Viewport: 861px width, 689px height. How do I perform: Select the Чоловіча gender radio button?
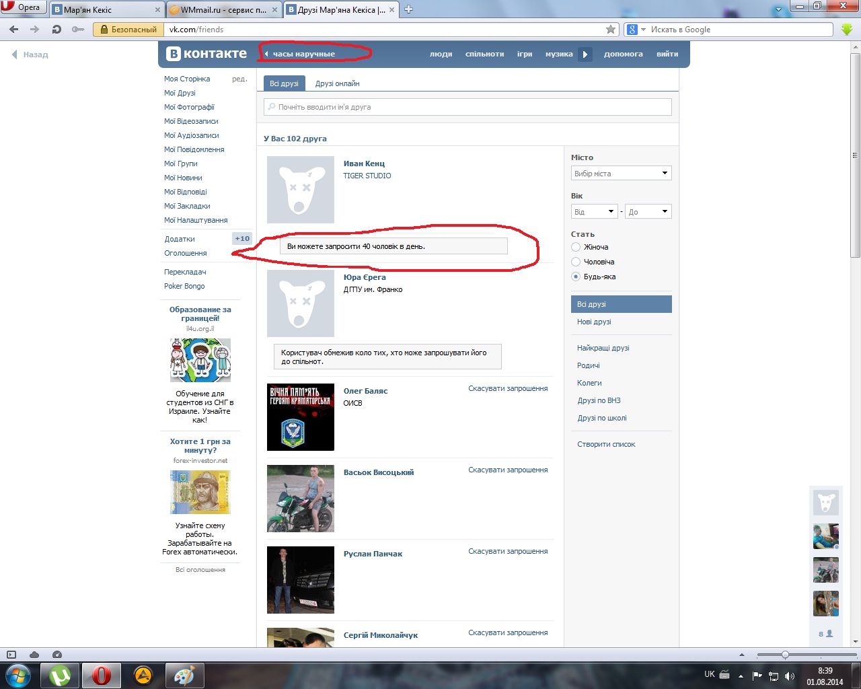coord(576,262)
